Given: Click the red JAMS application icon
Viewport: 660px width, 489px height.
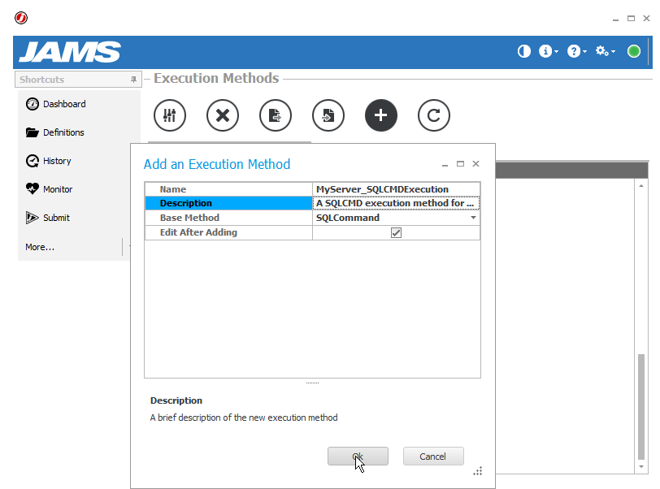Looking at the screenshot, I should point(21,18).
